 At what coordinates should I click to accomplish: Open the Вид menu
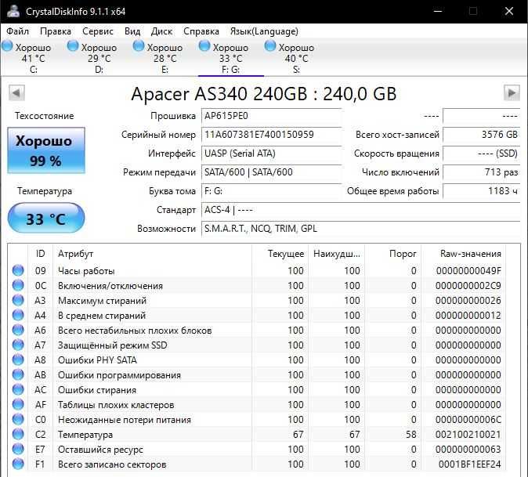(x=132, y=31)
